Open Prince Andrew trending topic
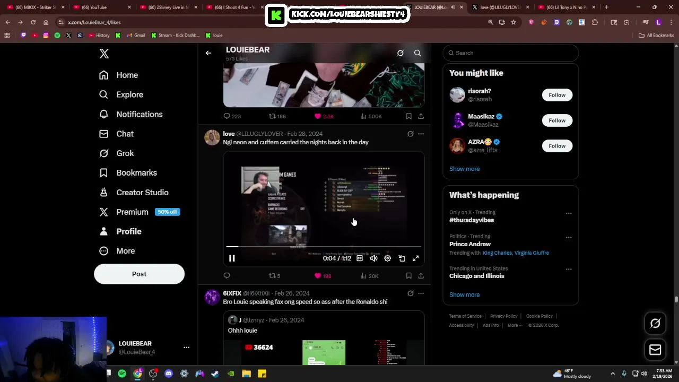Screen dimensions: 679x382 470,244
